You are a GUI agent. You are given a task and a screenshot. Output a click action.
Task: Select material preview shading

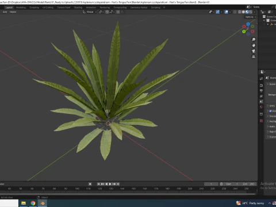[x=247, y=12]
